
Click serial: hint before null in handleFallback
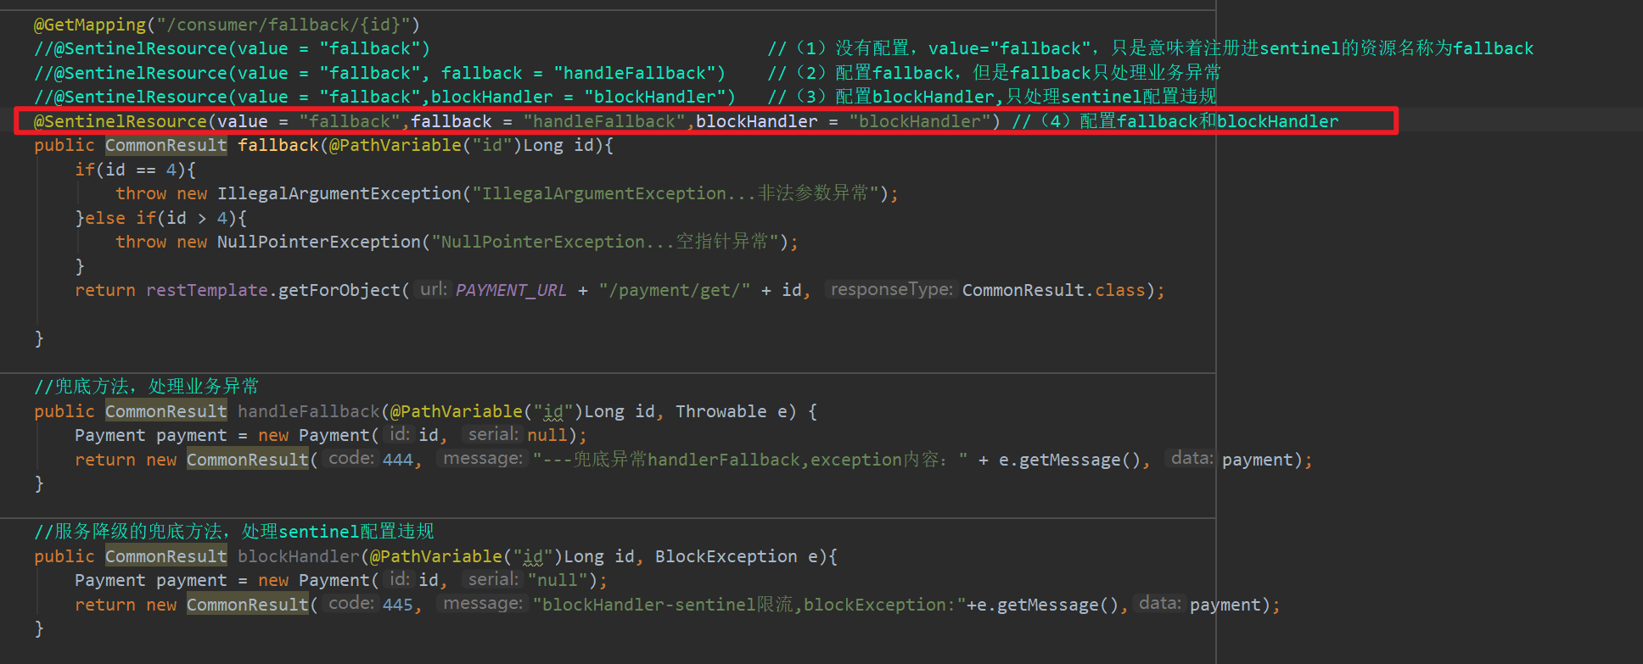tap(493, 434)
